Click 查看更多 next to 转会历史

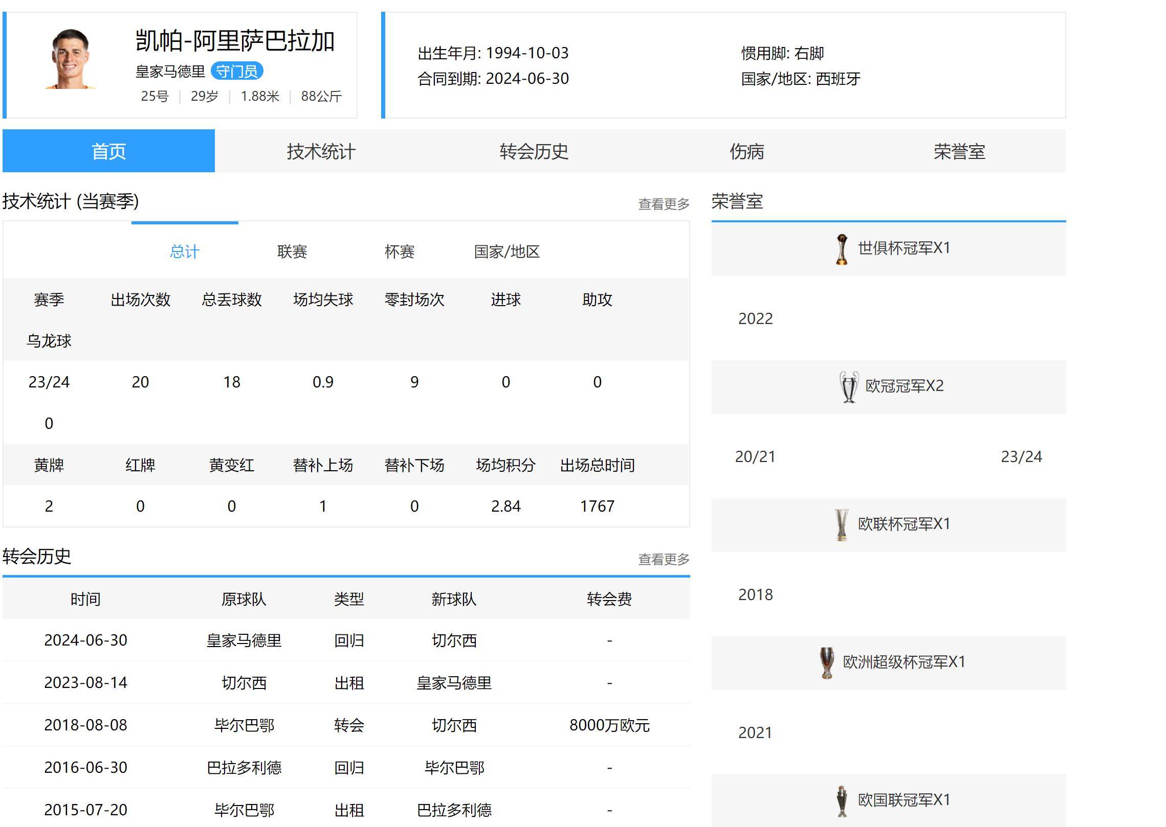pyautogui.click(x=664, y=559)
